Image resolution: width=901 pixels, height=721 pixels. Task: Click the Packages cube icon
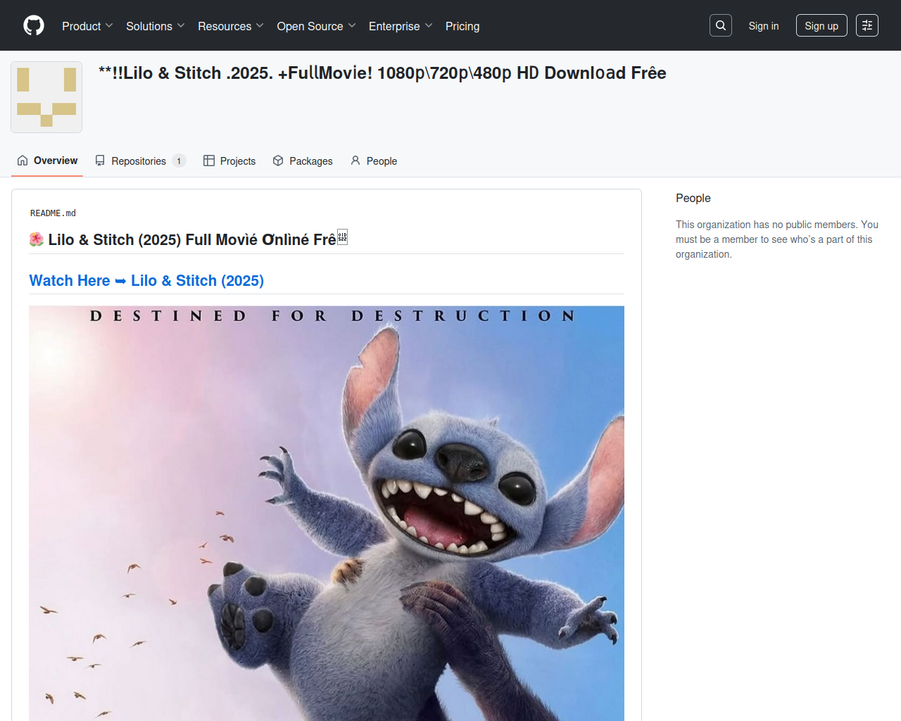pyautogui.click(x=278, y=161)
